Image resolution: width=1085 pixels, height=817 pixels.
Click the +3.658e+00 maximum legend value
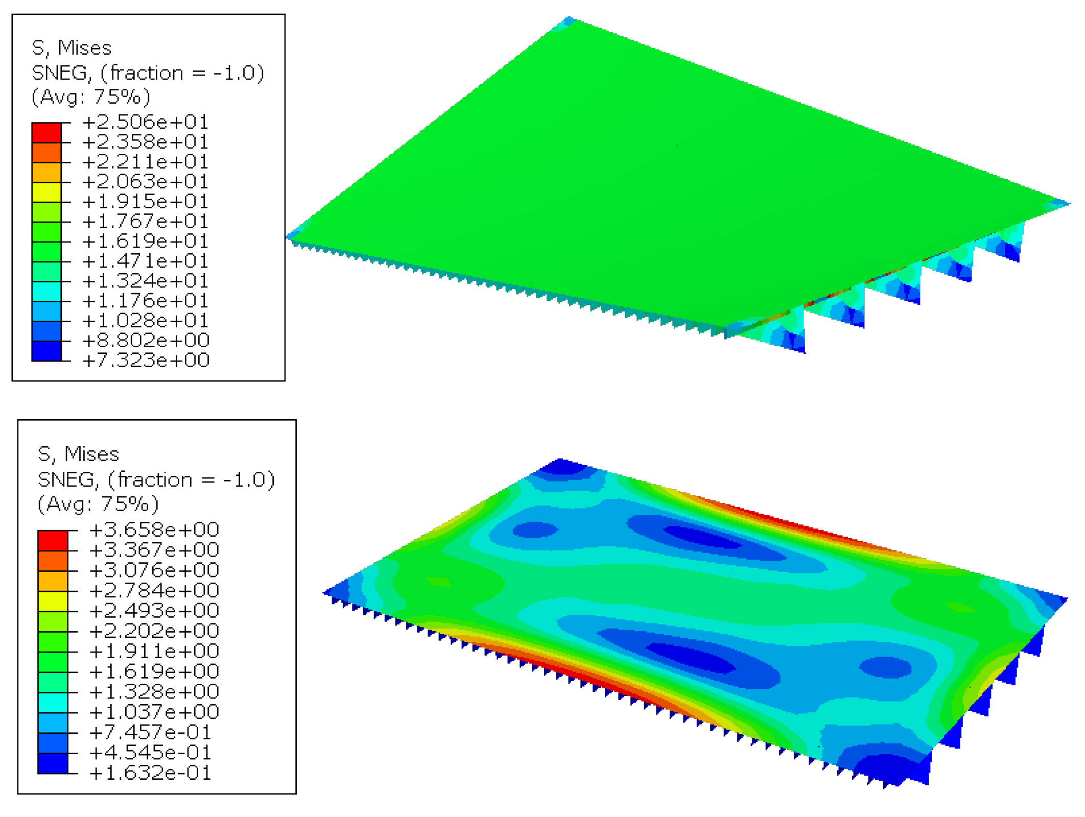[x=154, y=530]
